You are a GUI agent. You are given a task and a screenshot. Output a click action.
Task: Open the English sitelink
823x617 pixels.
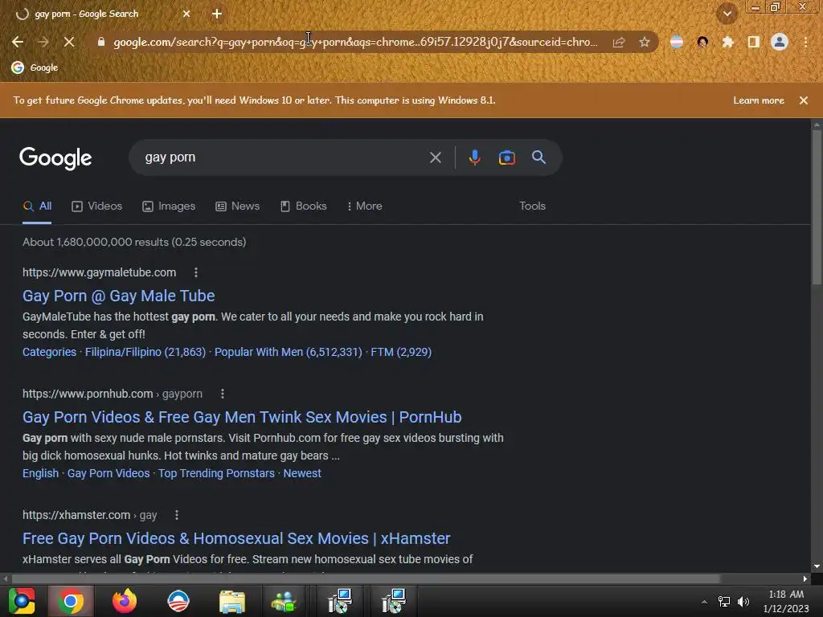40,473
